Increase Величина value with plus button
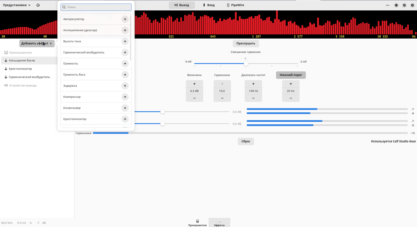 [x=194, y=84]
